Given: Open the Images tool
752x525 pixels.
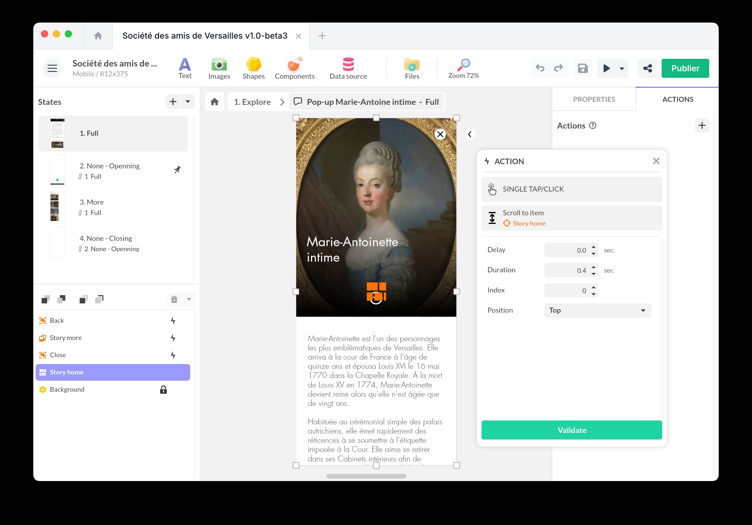Looking at the screenshot, I should [x=219, y=68].
